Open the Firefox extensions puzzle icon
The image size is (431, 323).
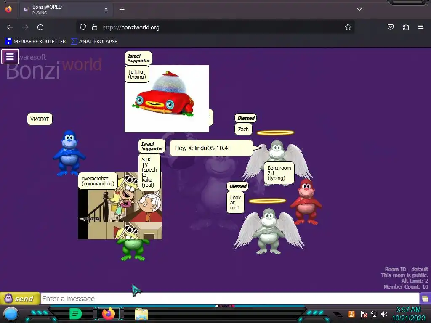(406, 27)
